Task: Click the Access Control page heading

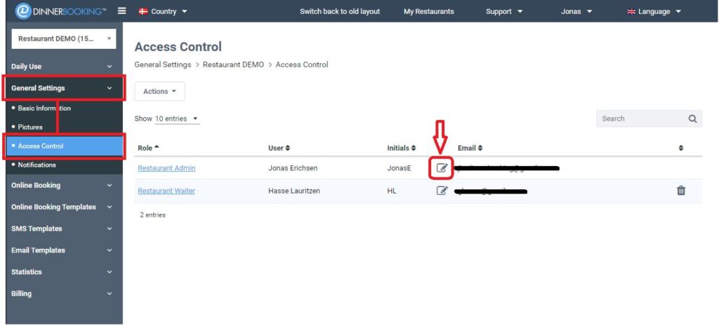Action: (x=178, y=47)
